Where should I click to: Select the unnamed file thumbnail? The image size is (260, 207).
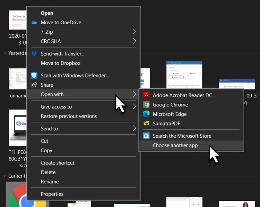(x=18, y=79)
